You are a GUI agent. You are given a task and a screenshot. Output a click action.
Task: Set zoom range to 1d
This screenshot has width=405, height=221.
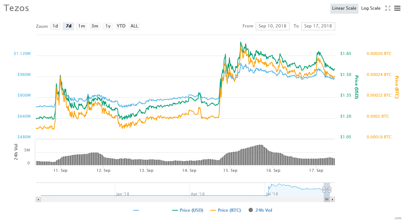click(55, 26)
